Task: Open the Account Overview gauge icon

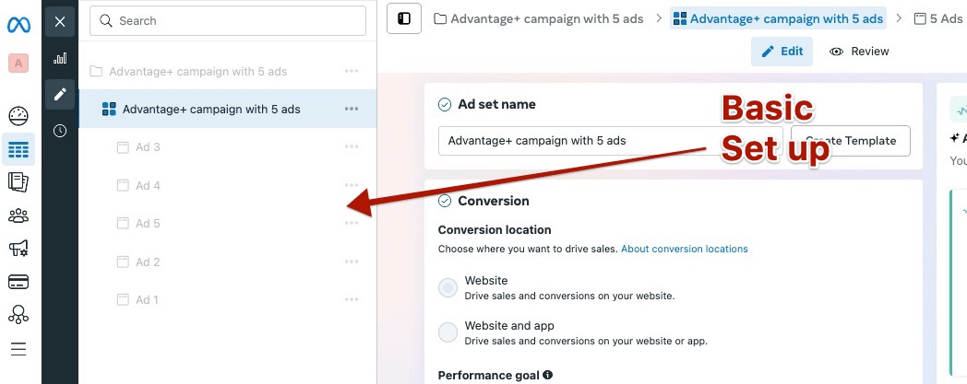Action: (18, 116)
